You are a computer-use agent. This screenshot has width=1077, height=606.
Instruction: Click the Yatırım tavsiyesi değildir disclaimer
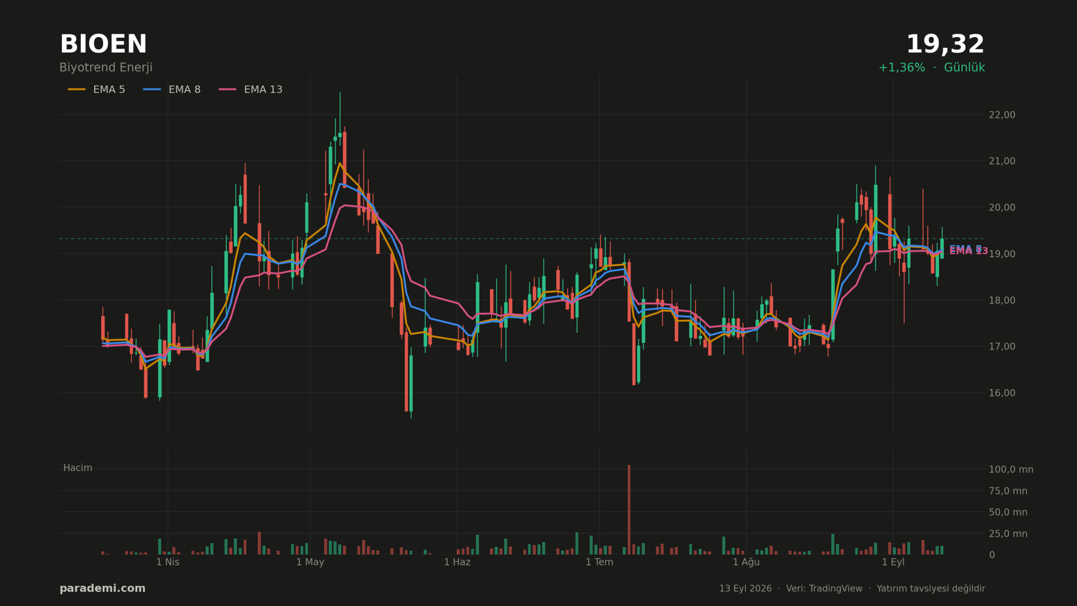pyautogui.click(x=930, y=588)
